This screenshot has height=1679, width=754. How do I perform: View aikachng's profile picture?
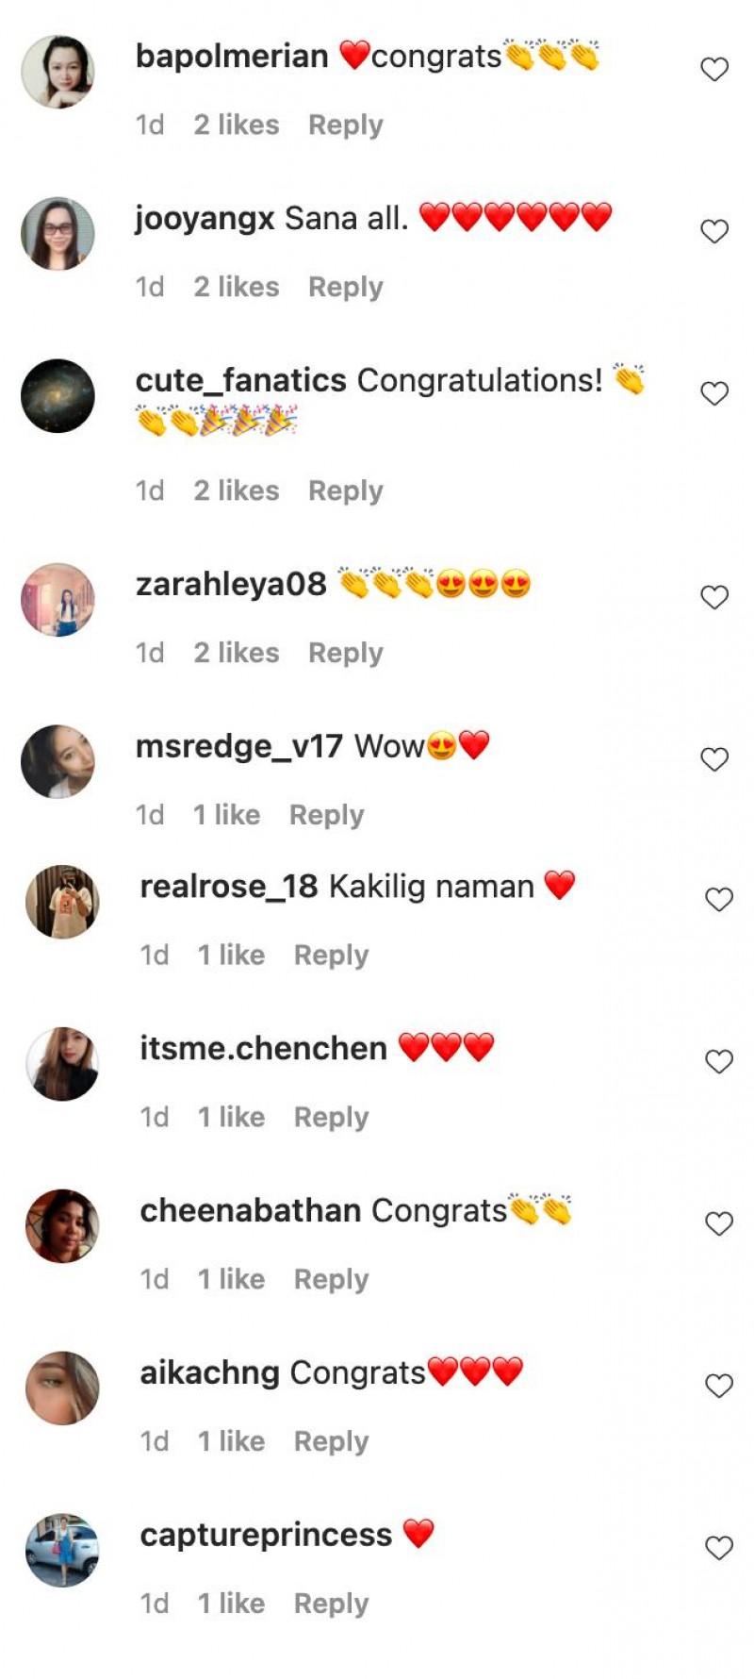click(x=62, y=1388)
